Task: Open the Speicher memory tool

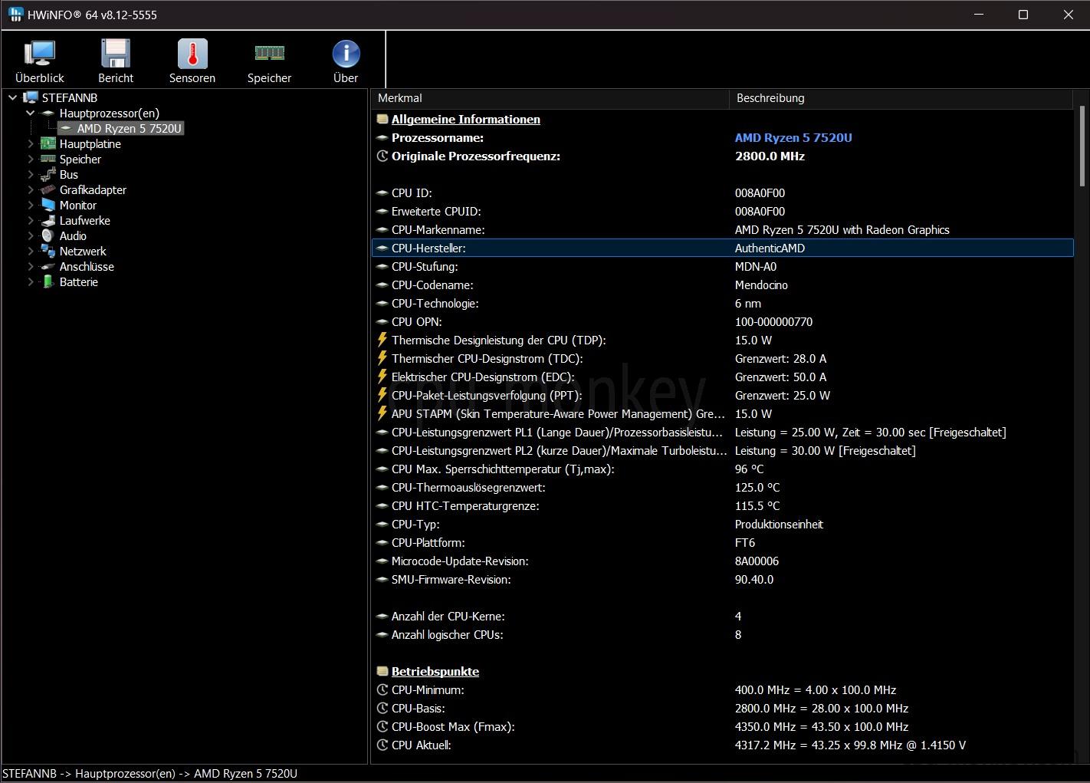Action: point(269,61)
